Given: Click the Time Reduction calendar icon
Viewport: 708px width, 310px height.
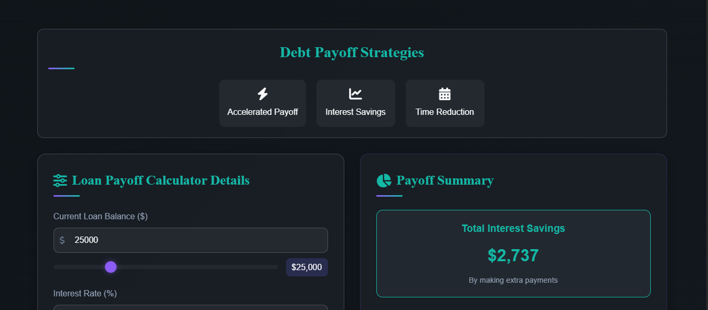Looking at the screenshot, I should click(x=445, y=93).
